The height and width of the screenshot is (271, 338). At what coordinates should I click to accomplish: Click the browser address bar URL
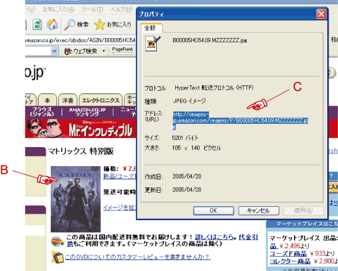pos(80,40)
